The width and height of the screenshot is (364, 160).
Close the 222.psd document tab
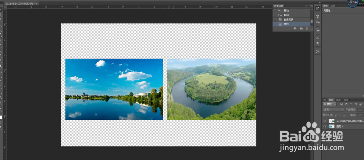coord(37,4)
